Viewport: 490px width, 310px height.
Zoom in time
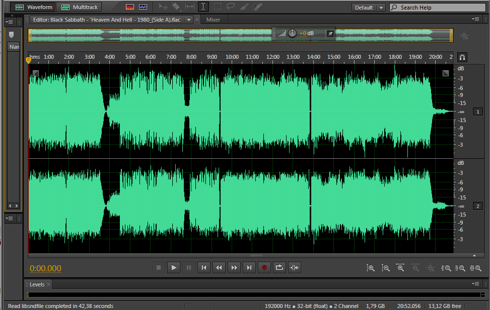(x=400, y=268)
